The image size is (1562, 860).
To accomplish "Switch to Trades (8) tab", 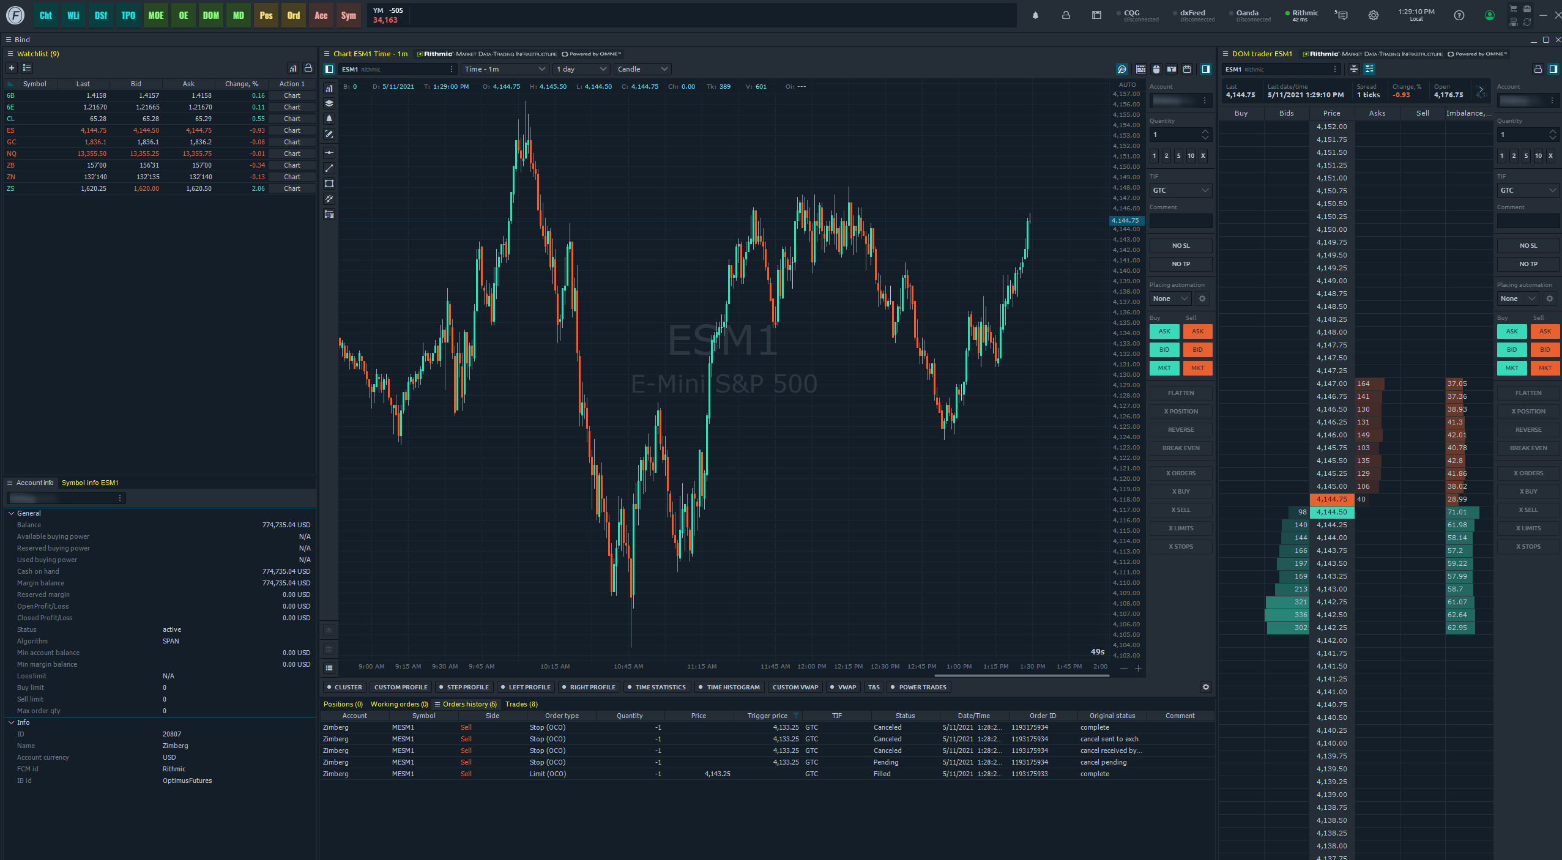I will pyautogui.click(x=521, y=704).
